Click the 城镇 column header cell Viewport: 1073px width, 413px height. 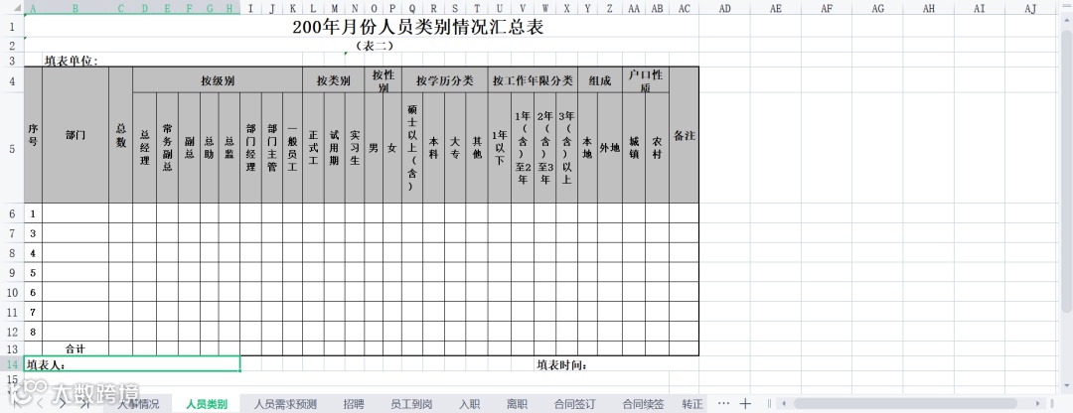click(634, 148)
